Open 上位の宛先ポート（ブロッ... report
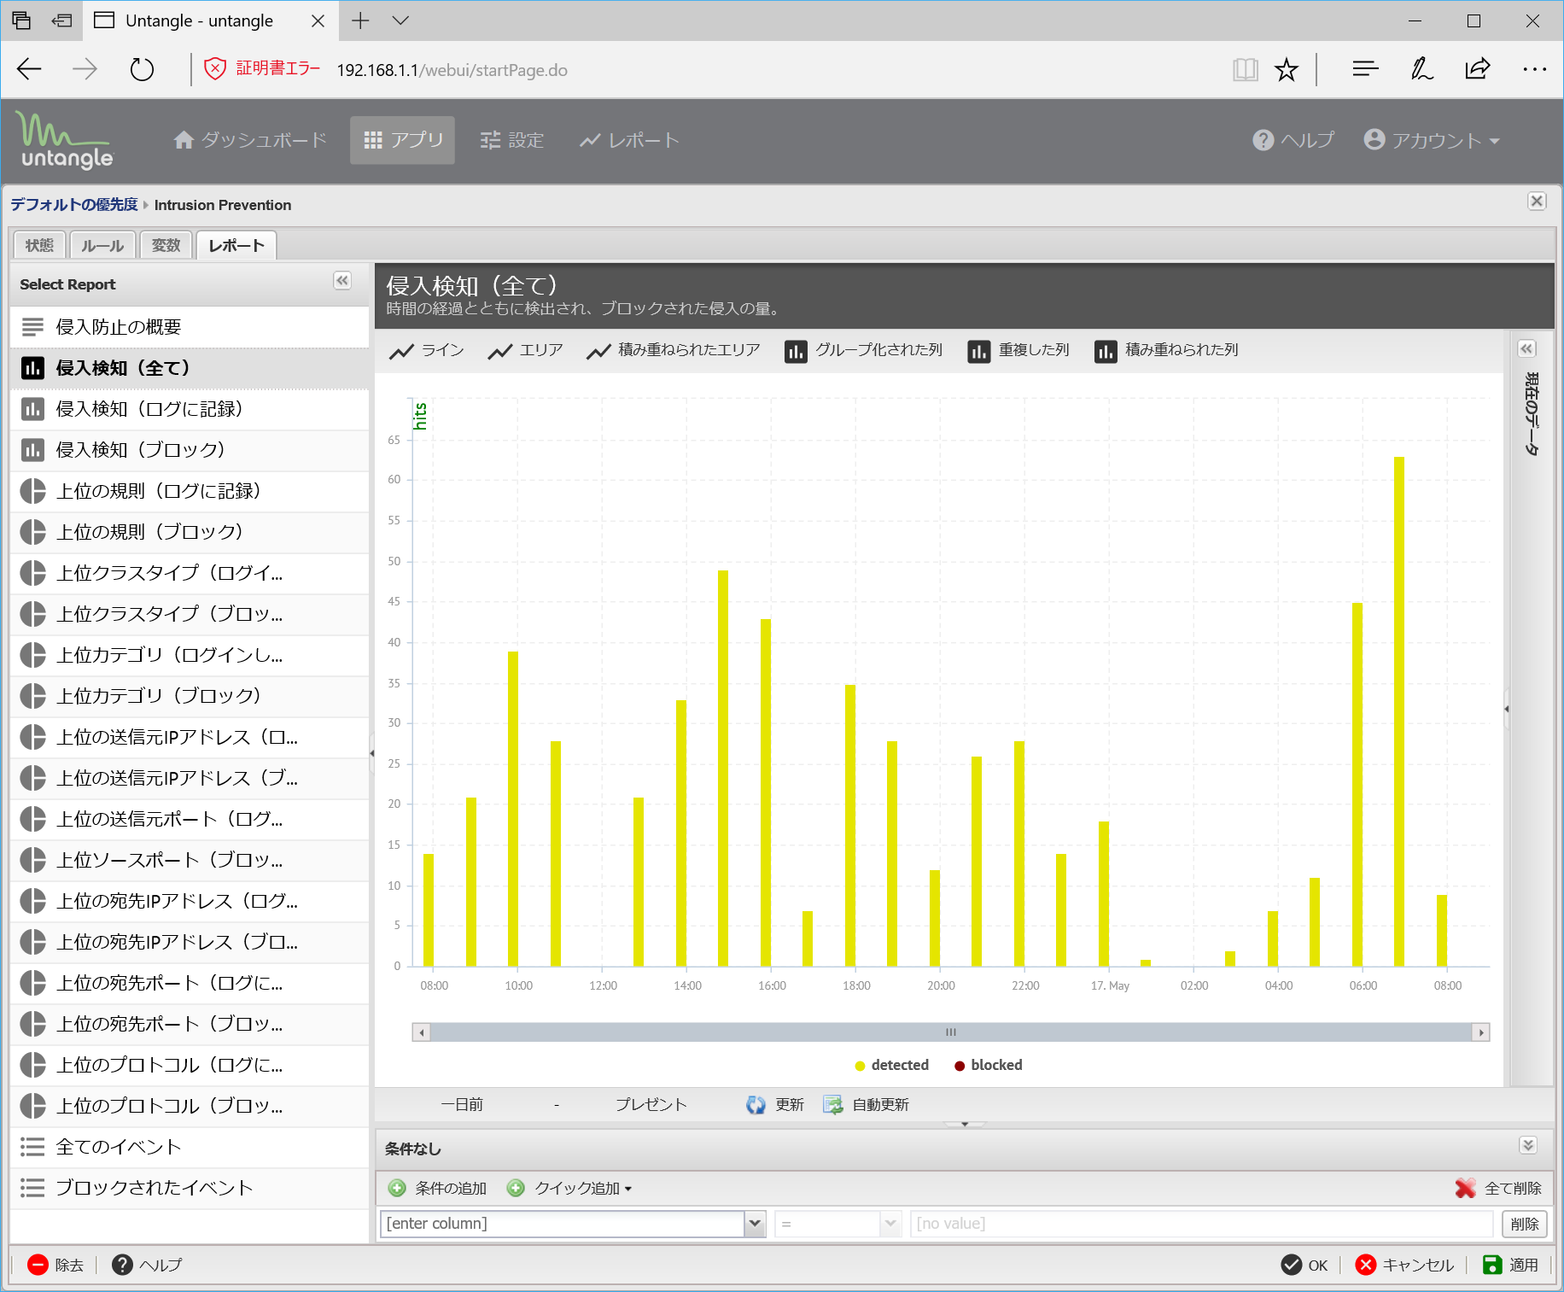Image resolution: width=1564 pixels, height=1292 pixels. coord(190,1024)
